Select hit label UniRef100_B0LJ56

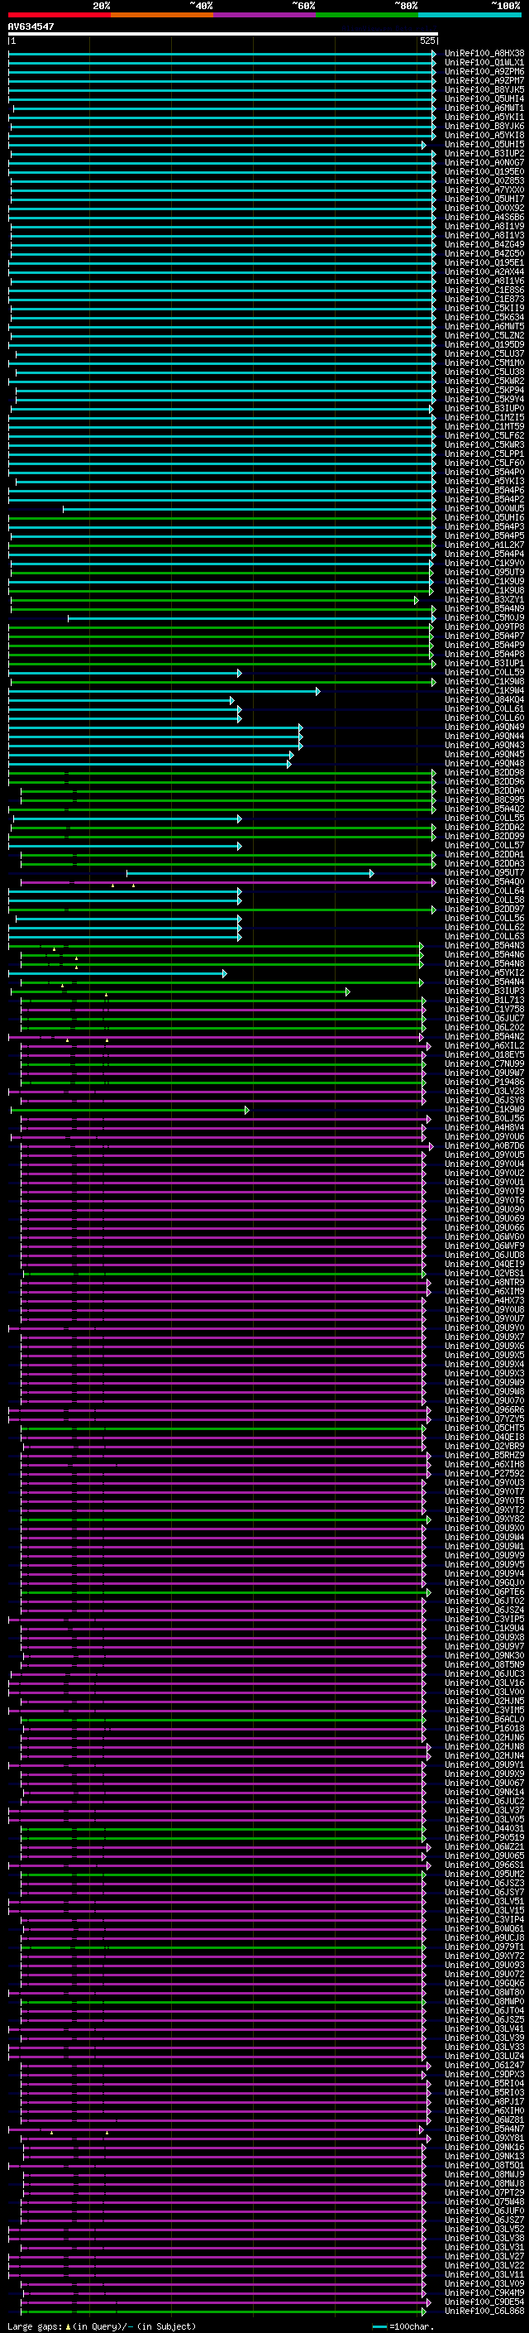(x=484, y=1119)
